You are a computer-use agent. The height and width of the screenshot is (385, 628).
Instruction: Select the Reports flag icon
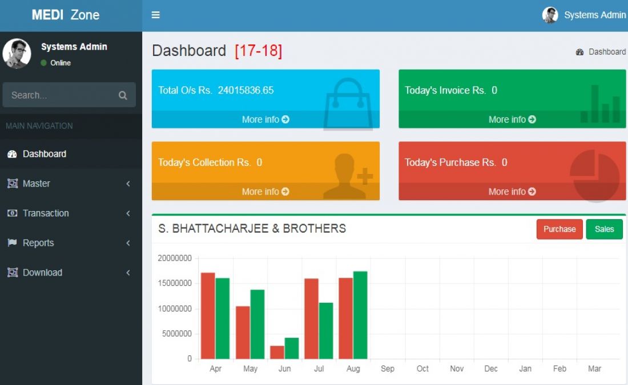[x=12, y=242]
